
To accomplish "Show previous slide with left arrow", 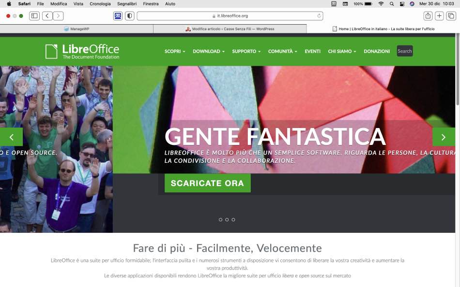I will (11, 137).
